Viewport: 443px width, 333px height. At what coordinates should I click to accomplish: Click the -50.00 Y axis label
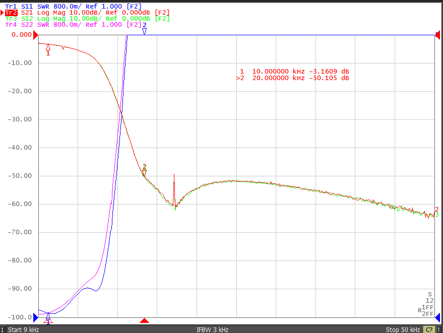20,176
